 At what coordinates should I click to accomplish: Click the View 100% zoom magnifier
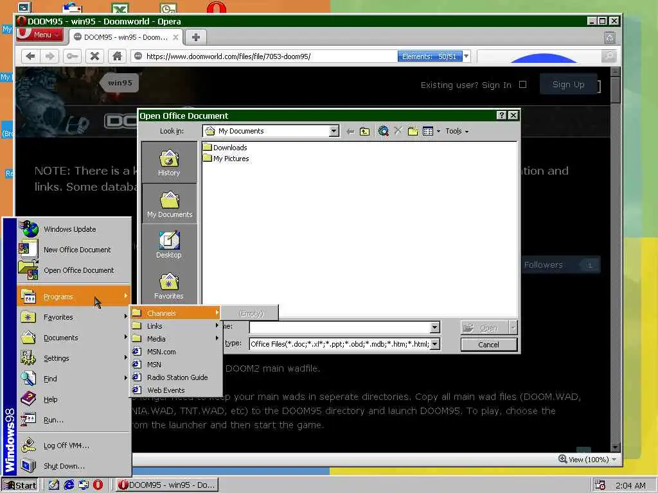[x=563, y=459]
